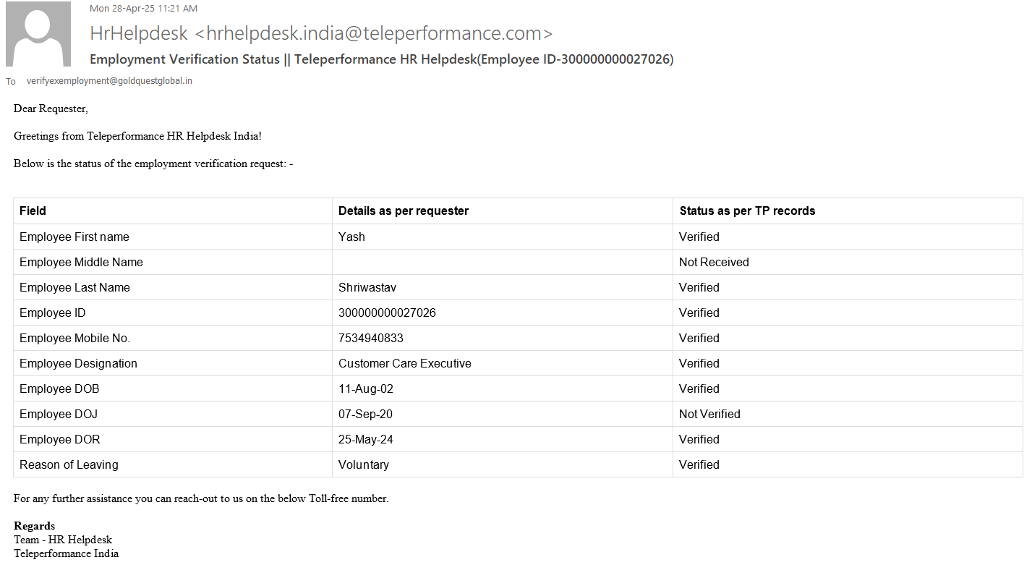Image resolution: width=1032 pixels, height=565 pixels.
Task: Click 'Team - HR Helpdesk' signature line
Action: [x=63, y=540]
